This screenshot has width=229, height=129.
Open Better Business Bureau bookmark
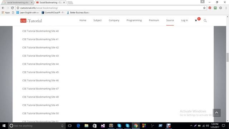pyautogui.click(x=78, y=13)
